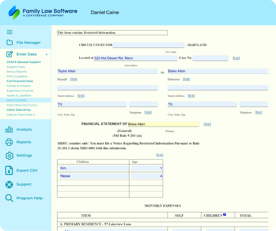Open File Manager folder icon
276x231 pixels.
click(x=10, y=42)
